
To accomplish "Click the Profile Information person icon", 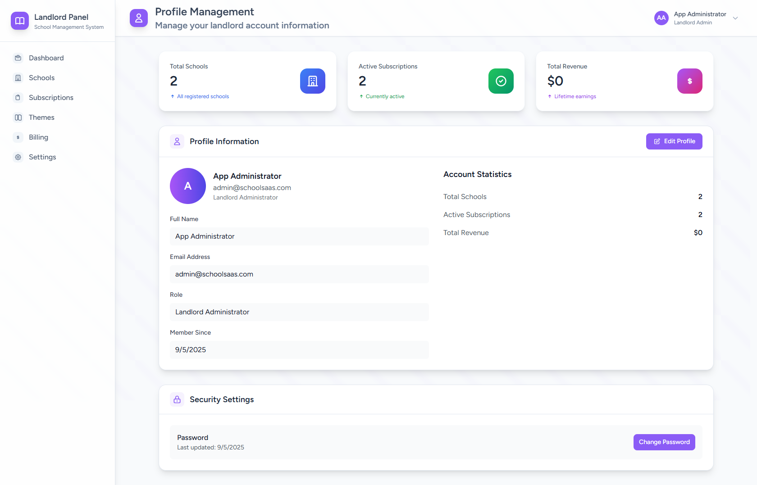I will [177, 141].
